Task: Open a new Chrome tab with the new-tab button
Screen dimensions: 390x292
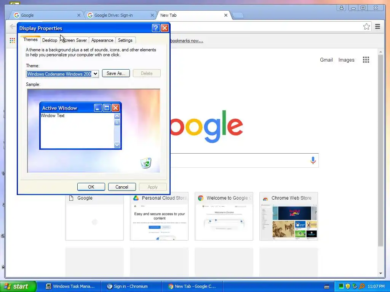Action: [238, 15]
